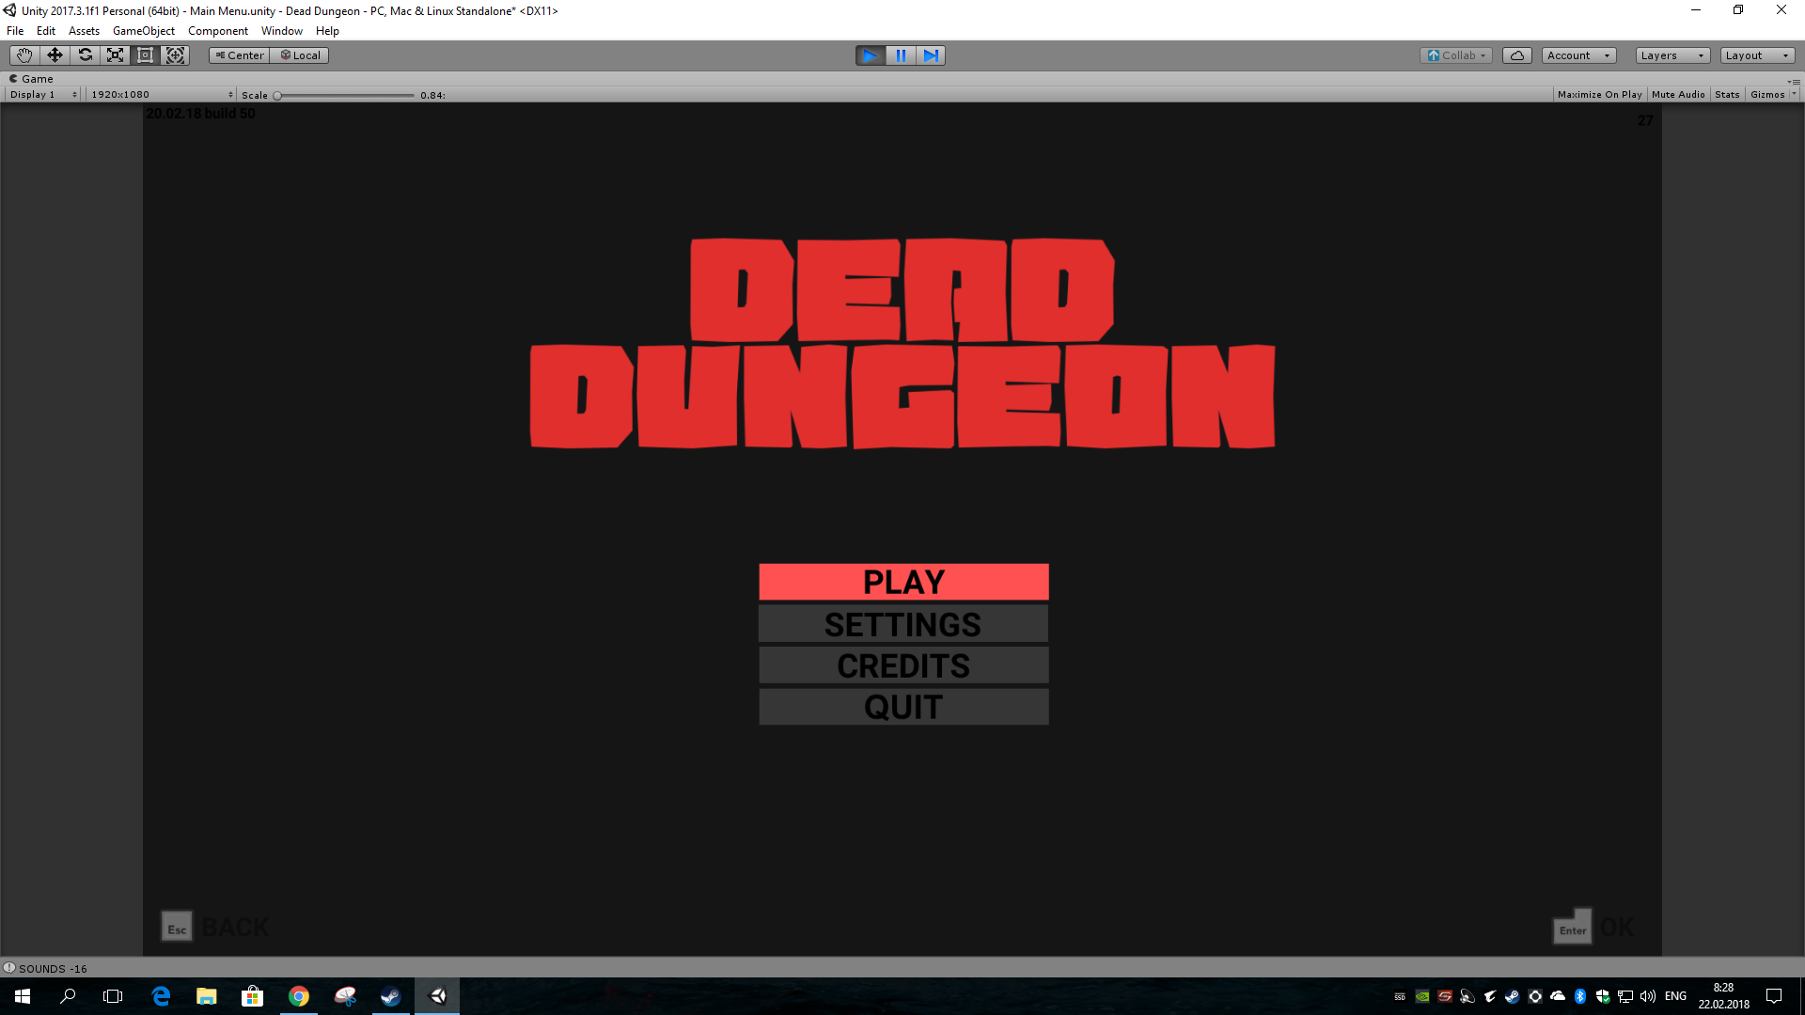Screen dimensions: 1805x1015
Task: Click the Enter key icon
Action: [1572, 927]
